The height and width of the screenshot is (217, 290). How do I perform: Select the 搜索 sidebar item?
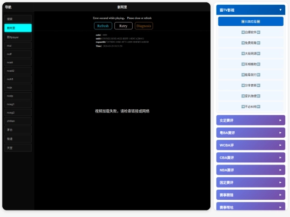(18, 19)
